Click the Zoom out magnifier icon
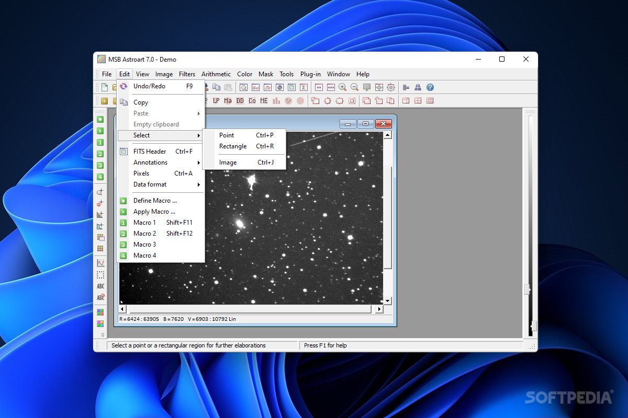This screenshot has height=418, width=628. [354, 87]
